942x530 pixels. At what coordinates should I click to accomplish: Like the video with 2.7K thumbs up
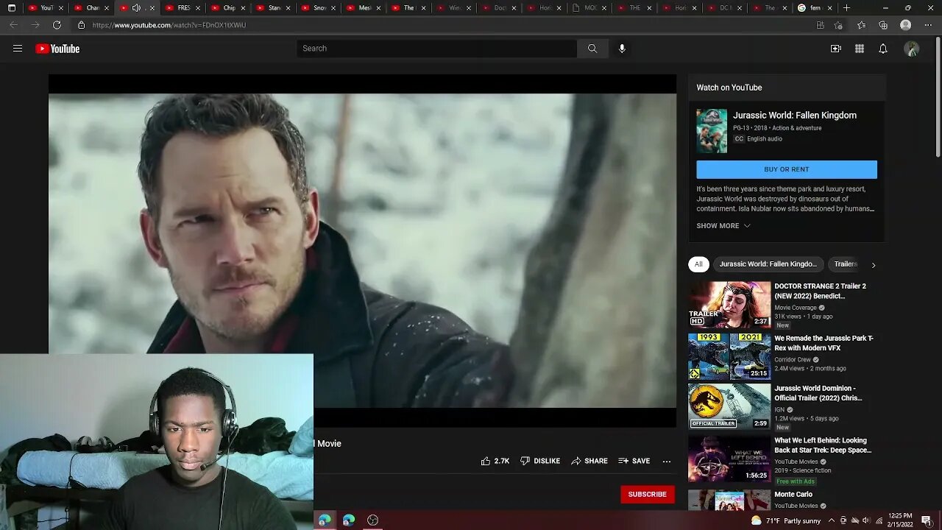(495, 461)
